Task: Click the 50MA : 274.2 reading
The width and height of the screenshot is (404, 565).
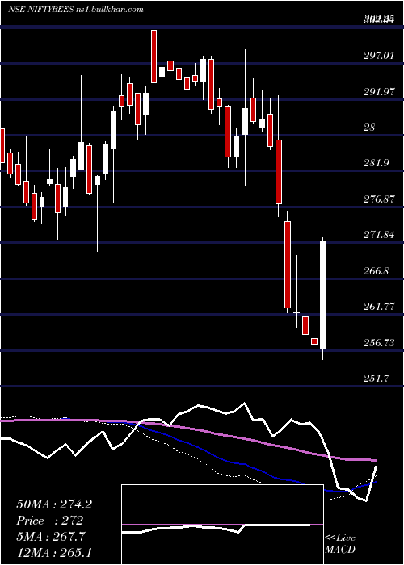Action: (54, 504)
